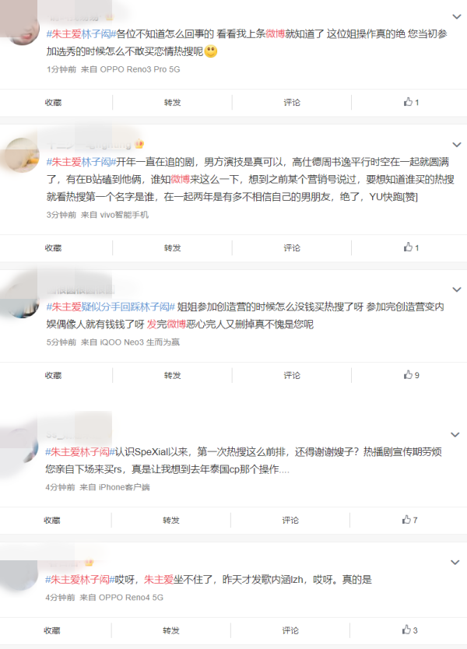Screen dimensions: 467x649
Task: Like the post from OPPO Reno3 Pro 5G
Action: (411, 102)
